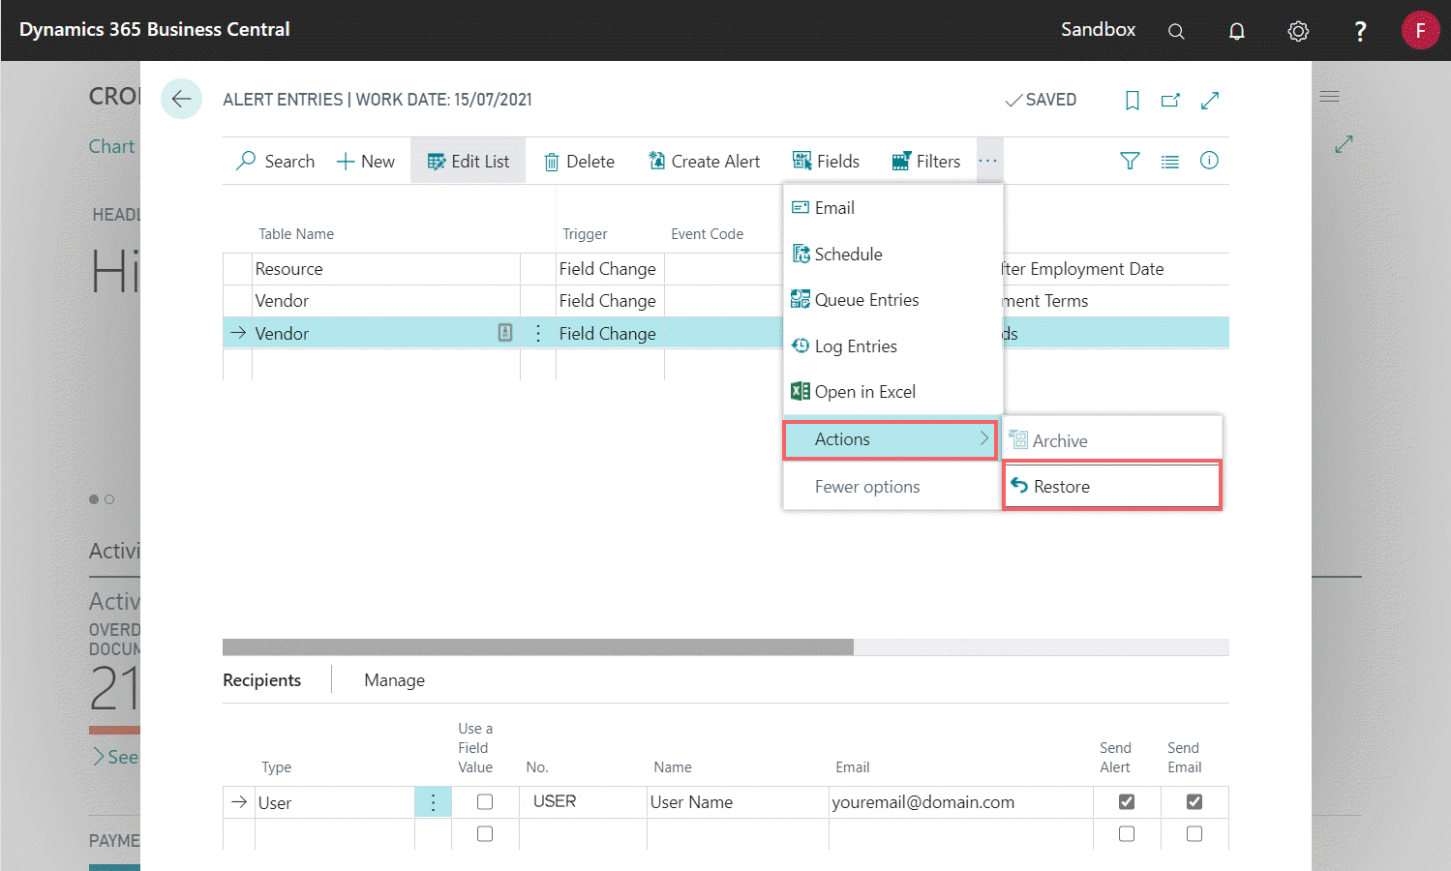Viewport: 1451px width, 871px height.
Task: Open the card icon on the selected Vendor row
Action: [505, 333]
